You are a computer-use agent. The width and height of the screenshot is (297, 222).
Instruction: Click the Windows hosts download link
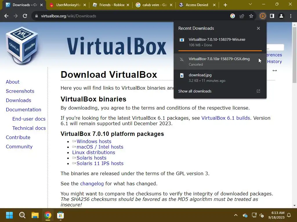(94, 141)
